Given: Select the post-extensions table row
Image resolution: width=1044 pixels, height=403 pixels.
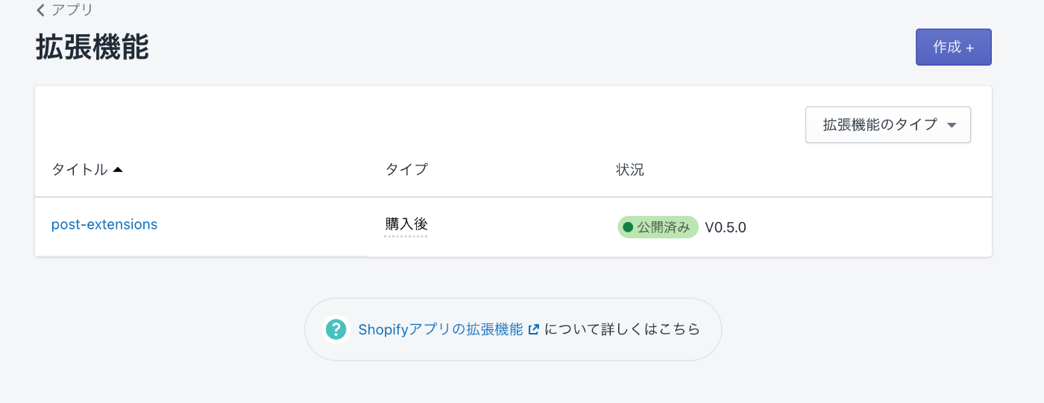Looking at the screenshot, I should pos(513,226).
